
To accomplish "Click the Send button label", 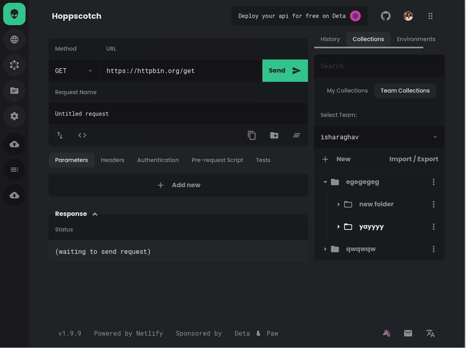I will pyautogui.click(x=277, y=71).
